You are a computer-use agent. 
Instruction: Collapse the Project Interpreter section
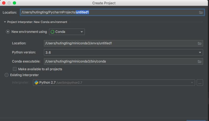pos(5,22)
